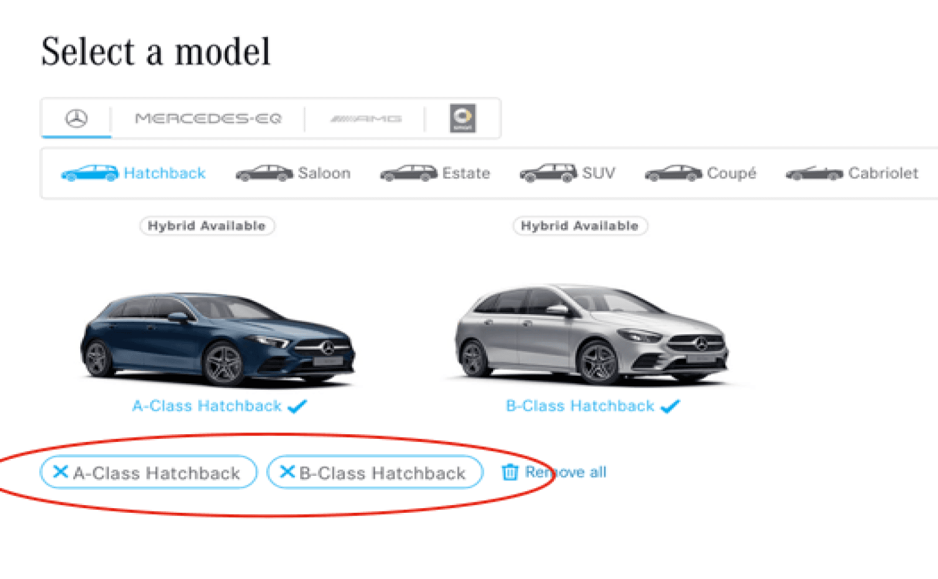Choose the SUV car silhouette icon

(x=549, y=173)
